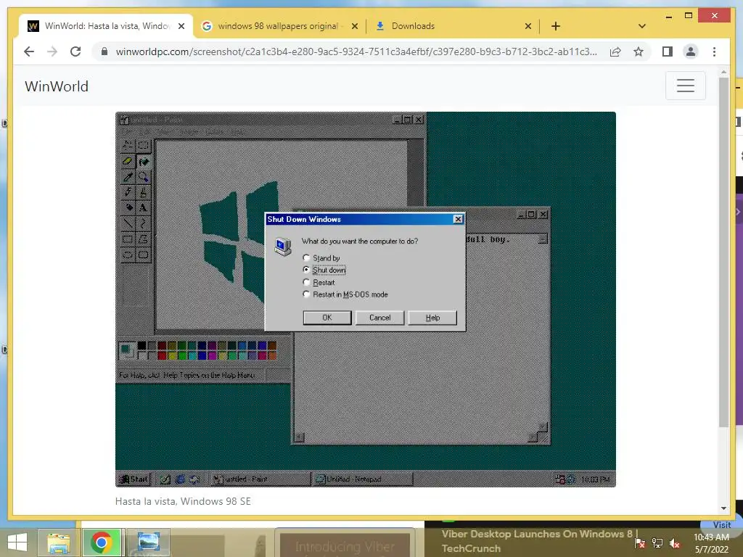Image resolution: width=743 pixels, height=557 pixels.
Task: Open a new tab with the plus button
Action: 556,26
